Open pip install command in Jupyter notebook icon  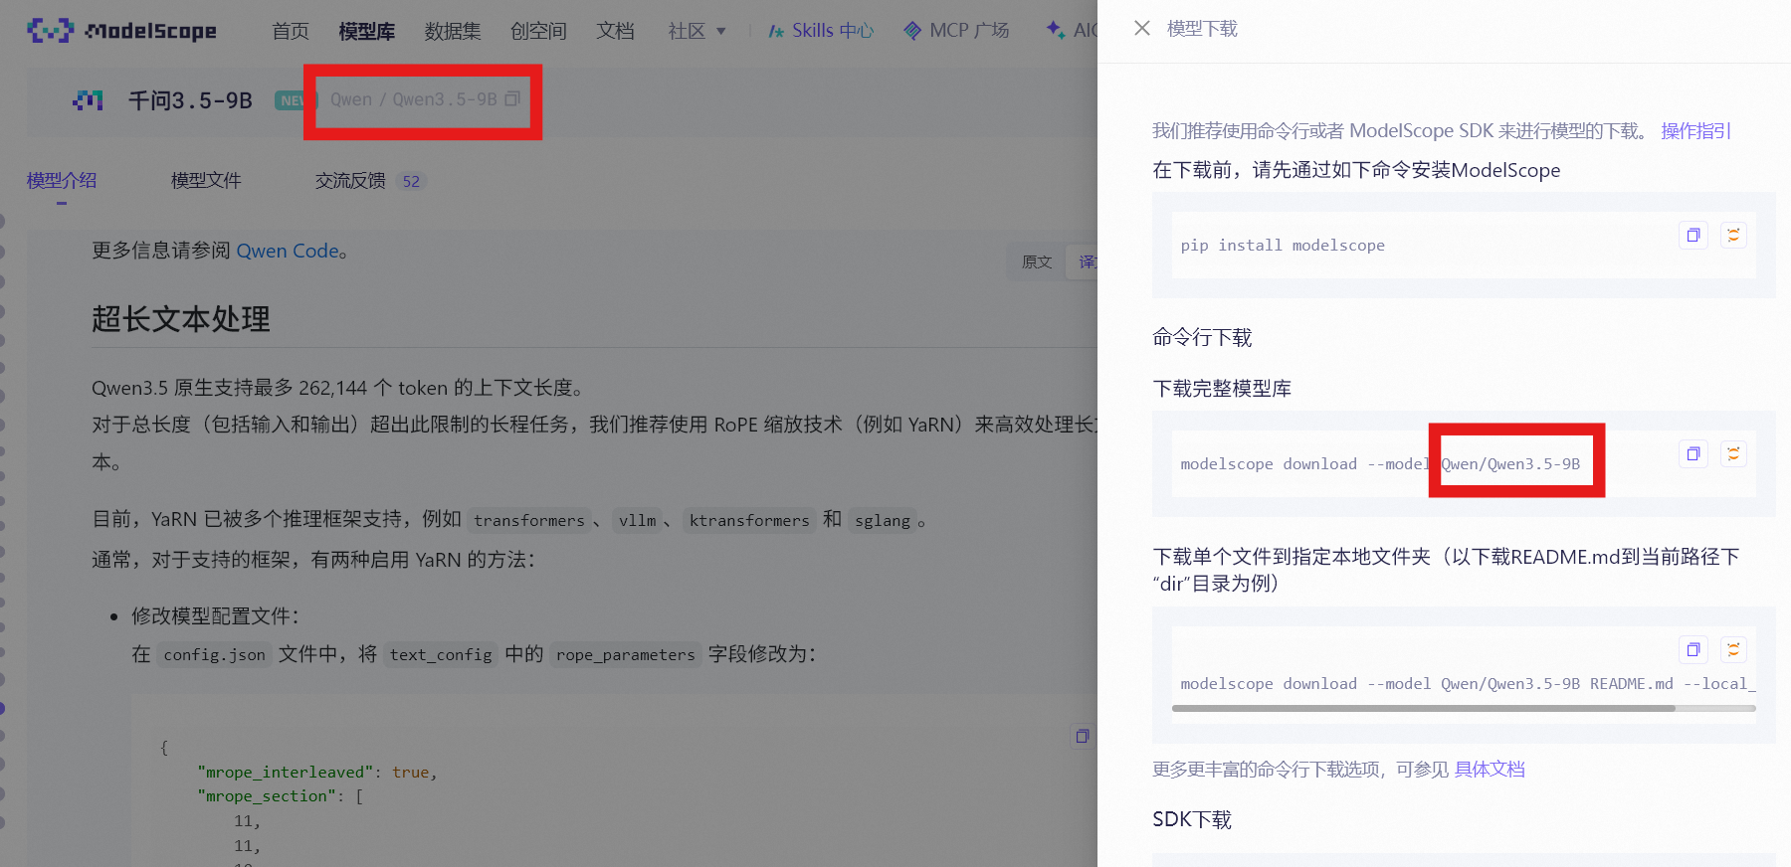click(x=1733, y=236)
